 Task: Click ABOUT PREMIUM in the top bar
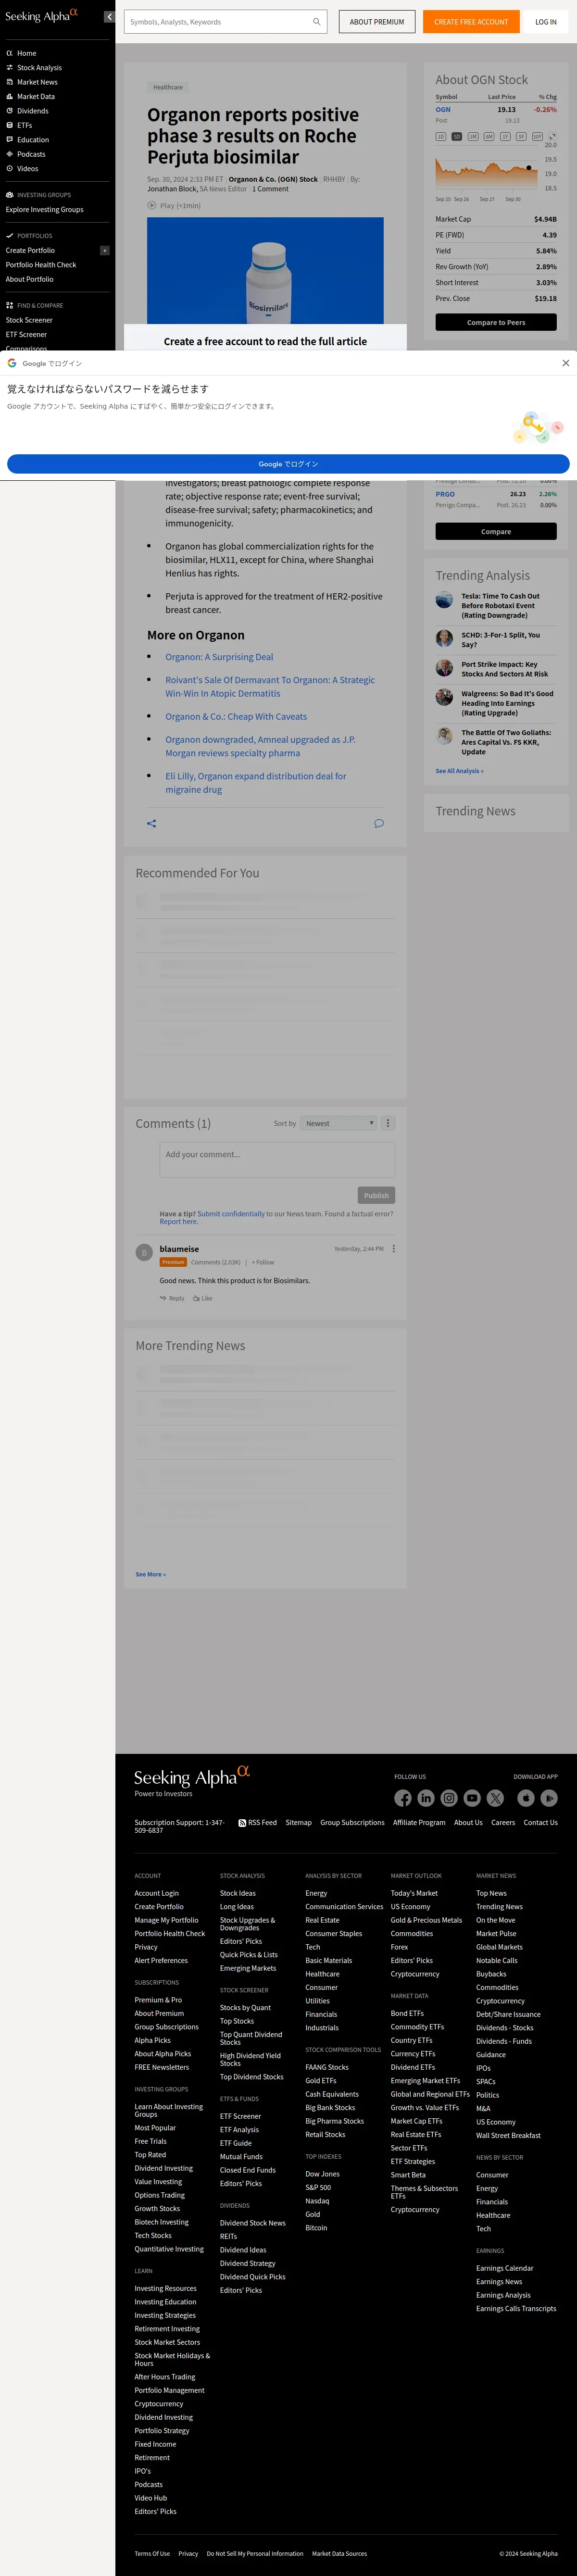pos(377,22)
